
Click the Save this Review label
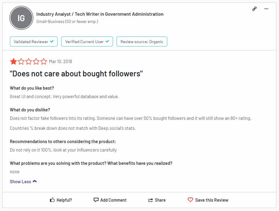212,200
